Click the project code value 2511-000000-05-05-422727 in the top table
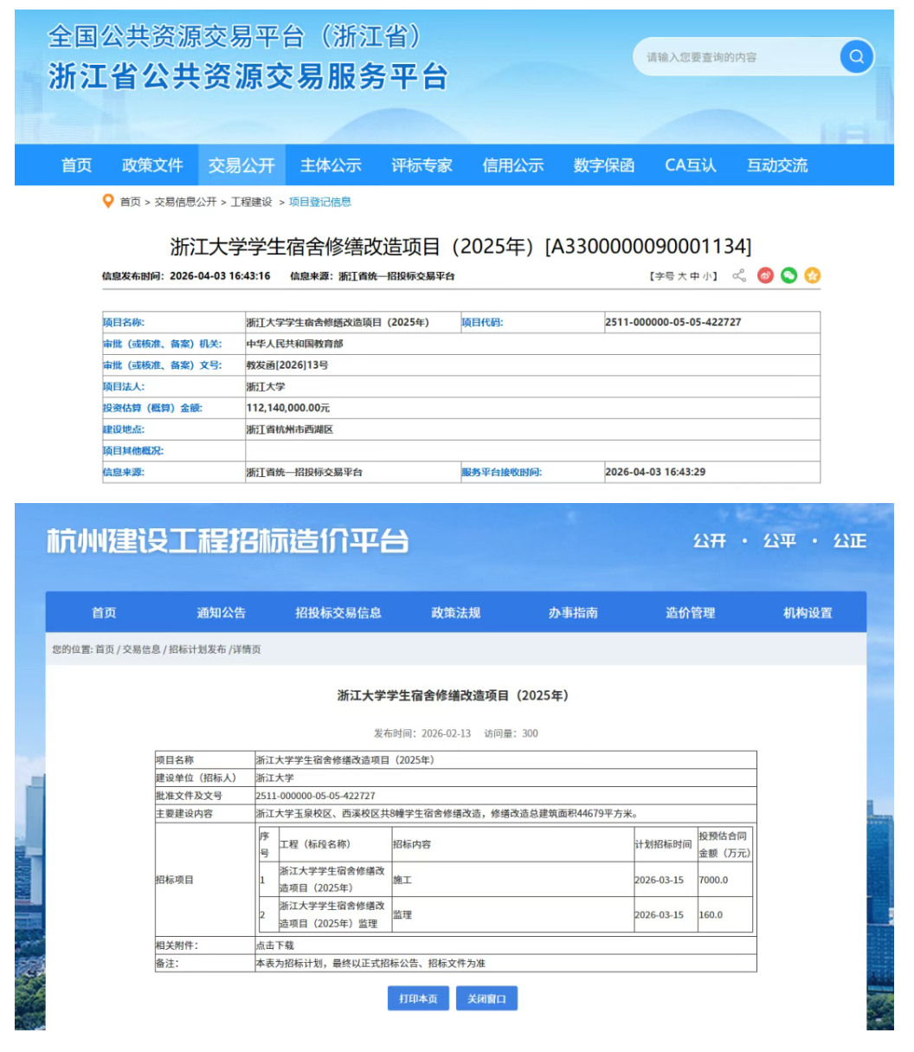Screen dimensions: 914x1052 point(673,322)
